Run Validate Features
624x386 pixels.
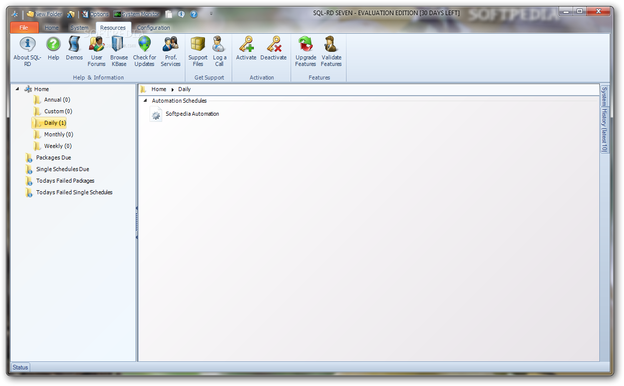pyautogui.click(x=331, y=51)
